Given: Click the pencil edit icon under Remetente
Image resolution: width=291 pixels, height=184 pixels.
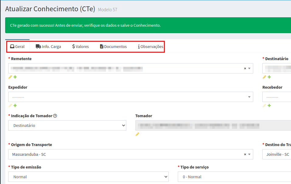Looking at the screenshot, I should [x=10, y=77].
